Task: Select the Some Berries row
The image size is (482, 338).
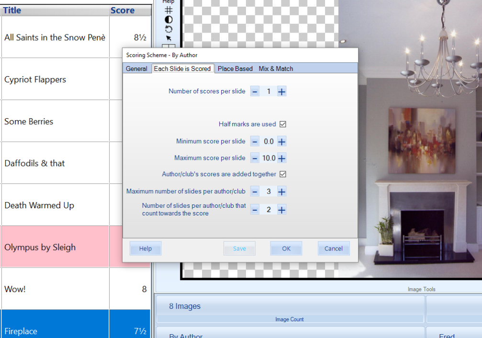Action: [61, 121]
